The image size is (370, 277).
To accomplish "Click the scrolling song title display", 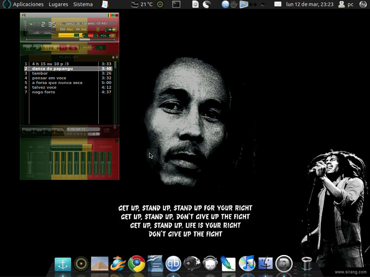I will coord(88,23).
